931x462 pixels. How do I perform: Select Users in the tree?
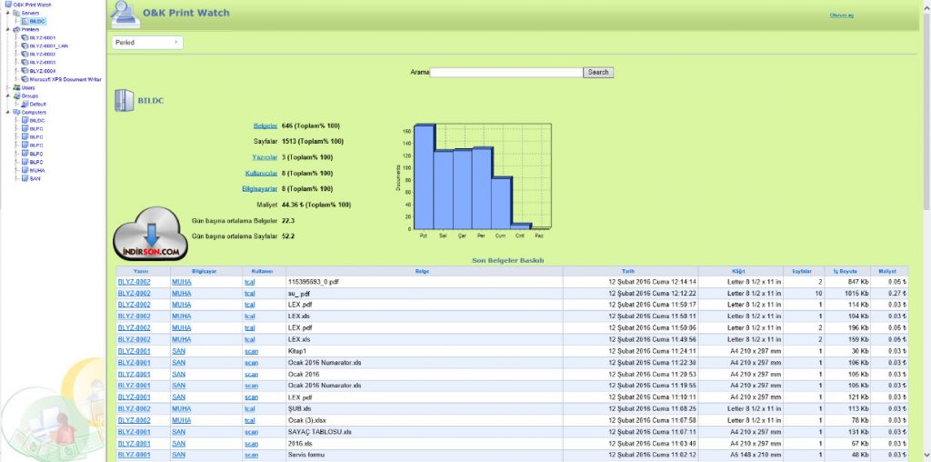28,88
